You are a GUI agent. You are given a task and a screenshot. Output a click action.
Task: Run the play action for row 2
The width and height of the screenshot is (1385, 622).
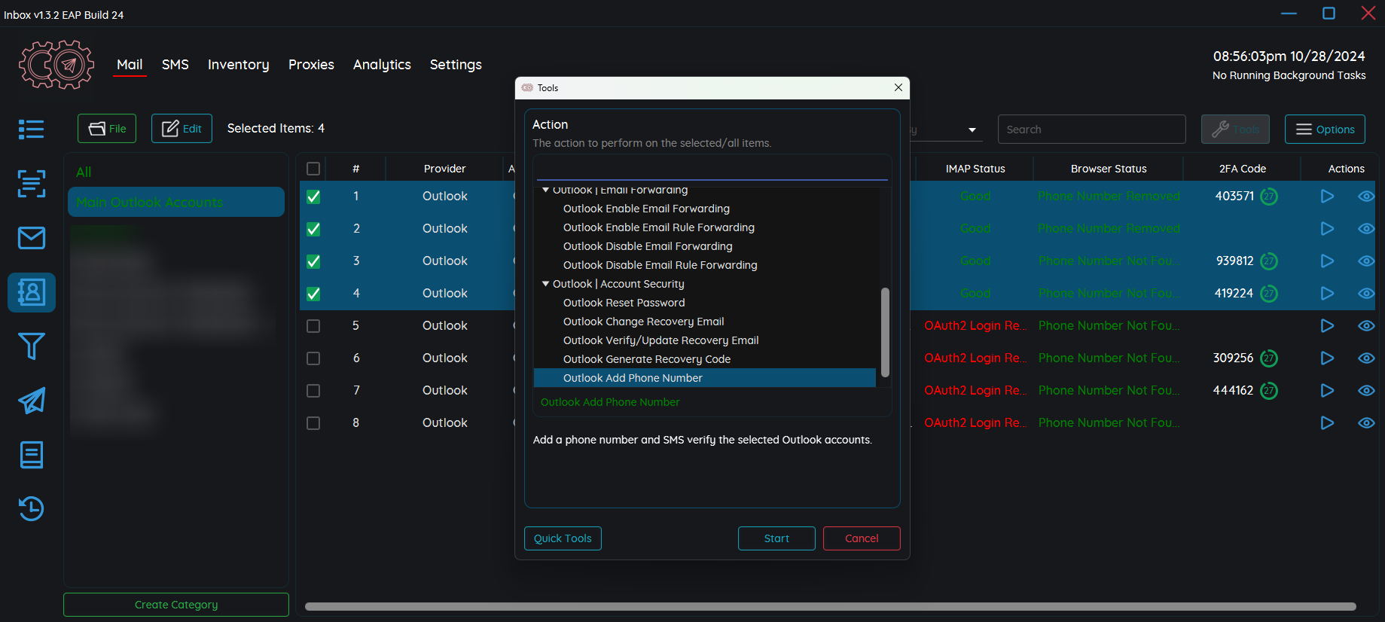point(1327,229)
